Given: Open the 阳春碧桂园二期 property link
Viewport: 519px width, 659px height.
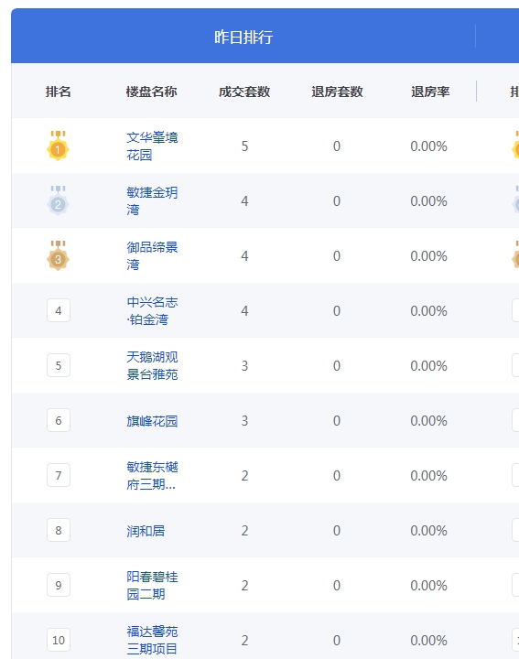Looking at the screenshot, I should coord(152,586).
